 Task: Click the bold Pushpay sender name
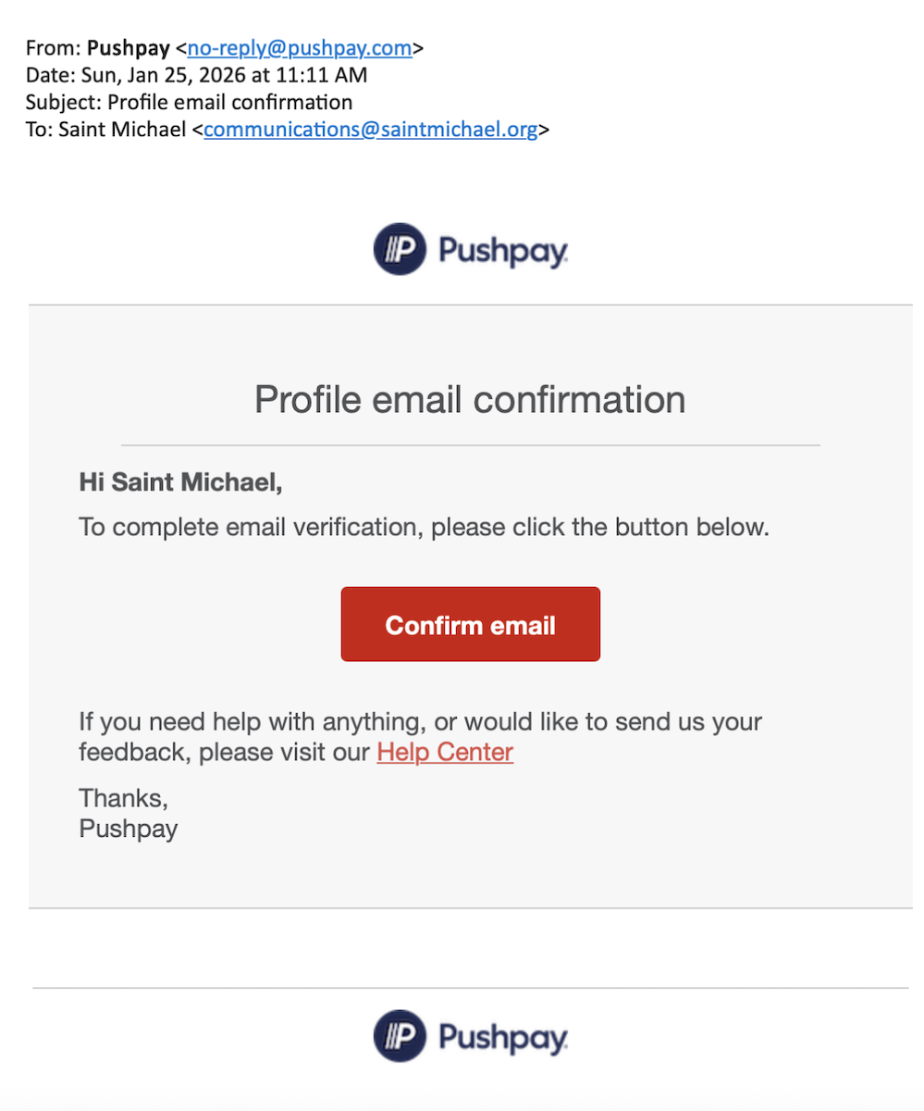[128, 49]
